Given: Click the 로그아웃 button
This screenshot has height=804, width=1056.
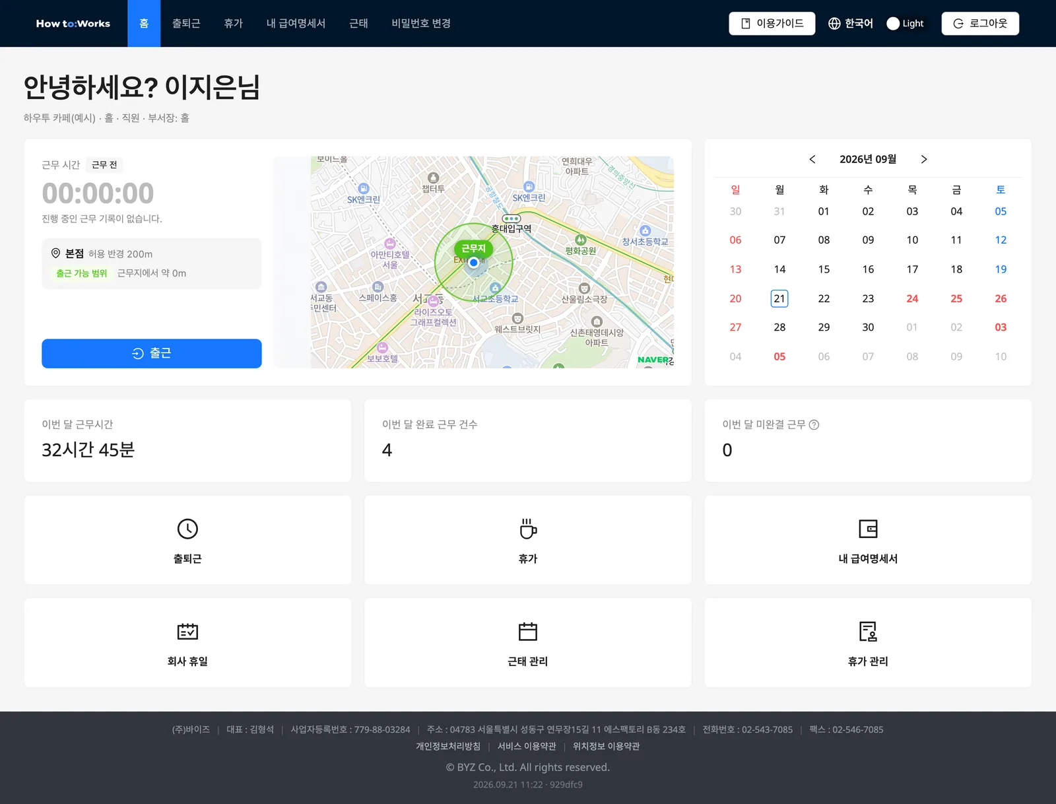Looking at the screenshot, I should pos(980,24).
